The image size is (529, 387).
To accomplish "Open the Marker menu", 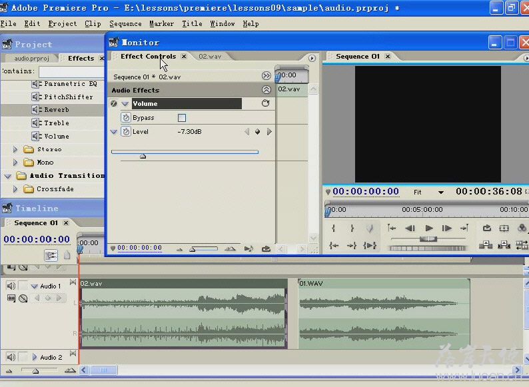I will pos(162,23).
